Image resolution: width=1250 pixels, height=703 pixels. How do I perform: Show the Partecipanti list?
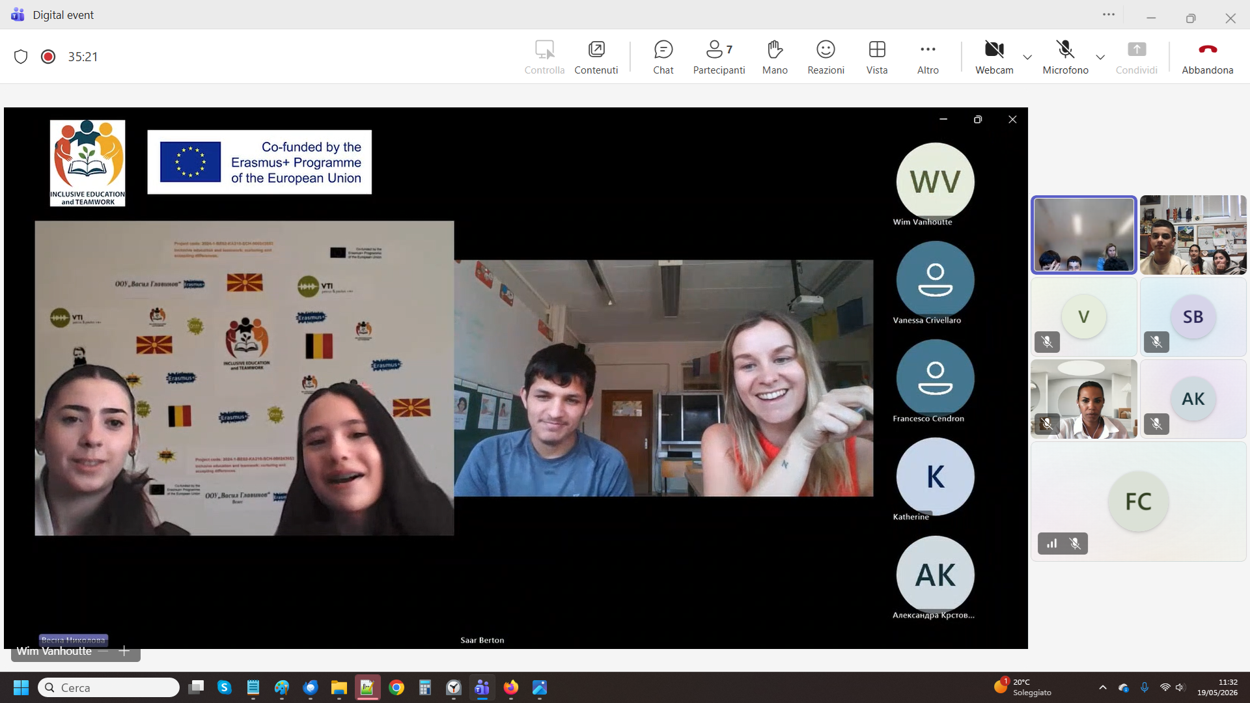(x=719, y=57)
